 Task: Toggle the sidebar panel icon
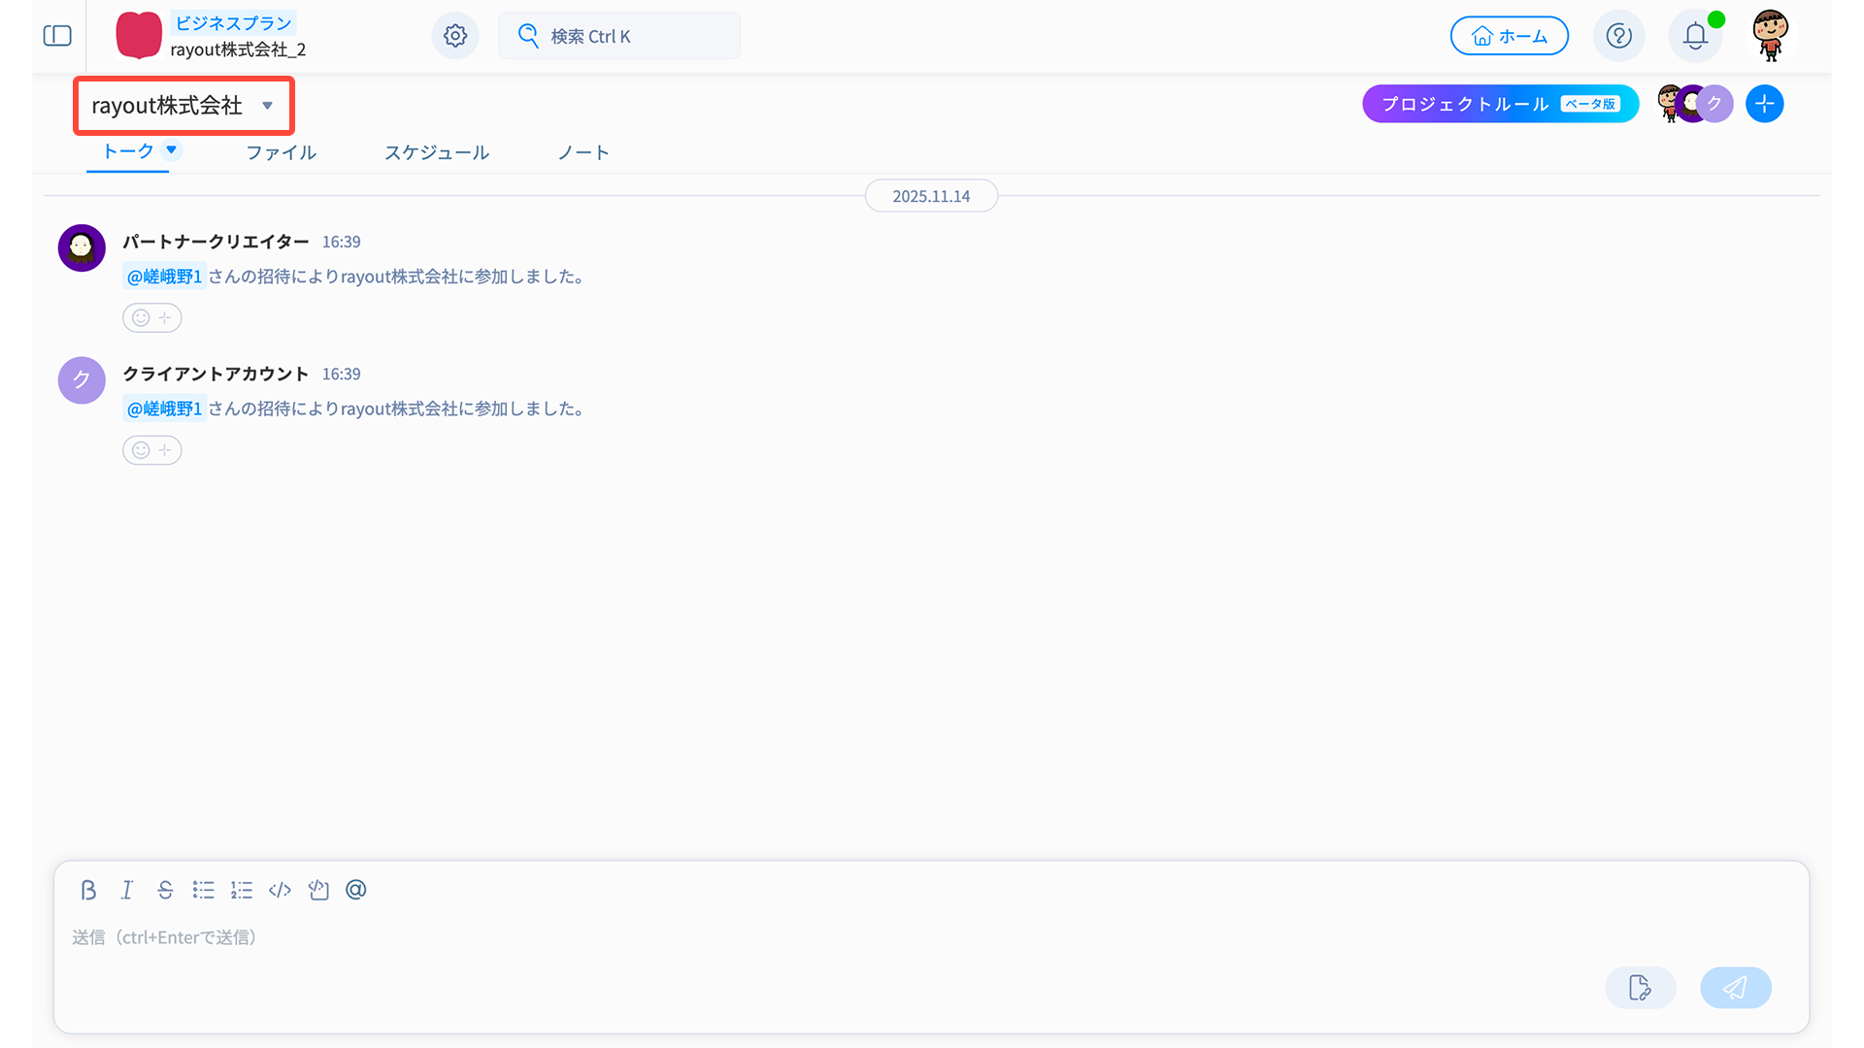tap(57, 36)
